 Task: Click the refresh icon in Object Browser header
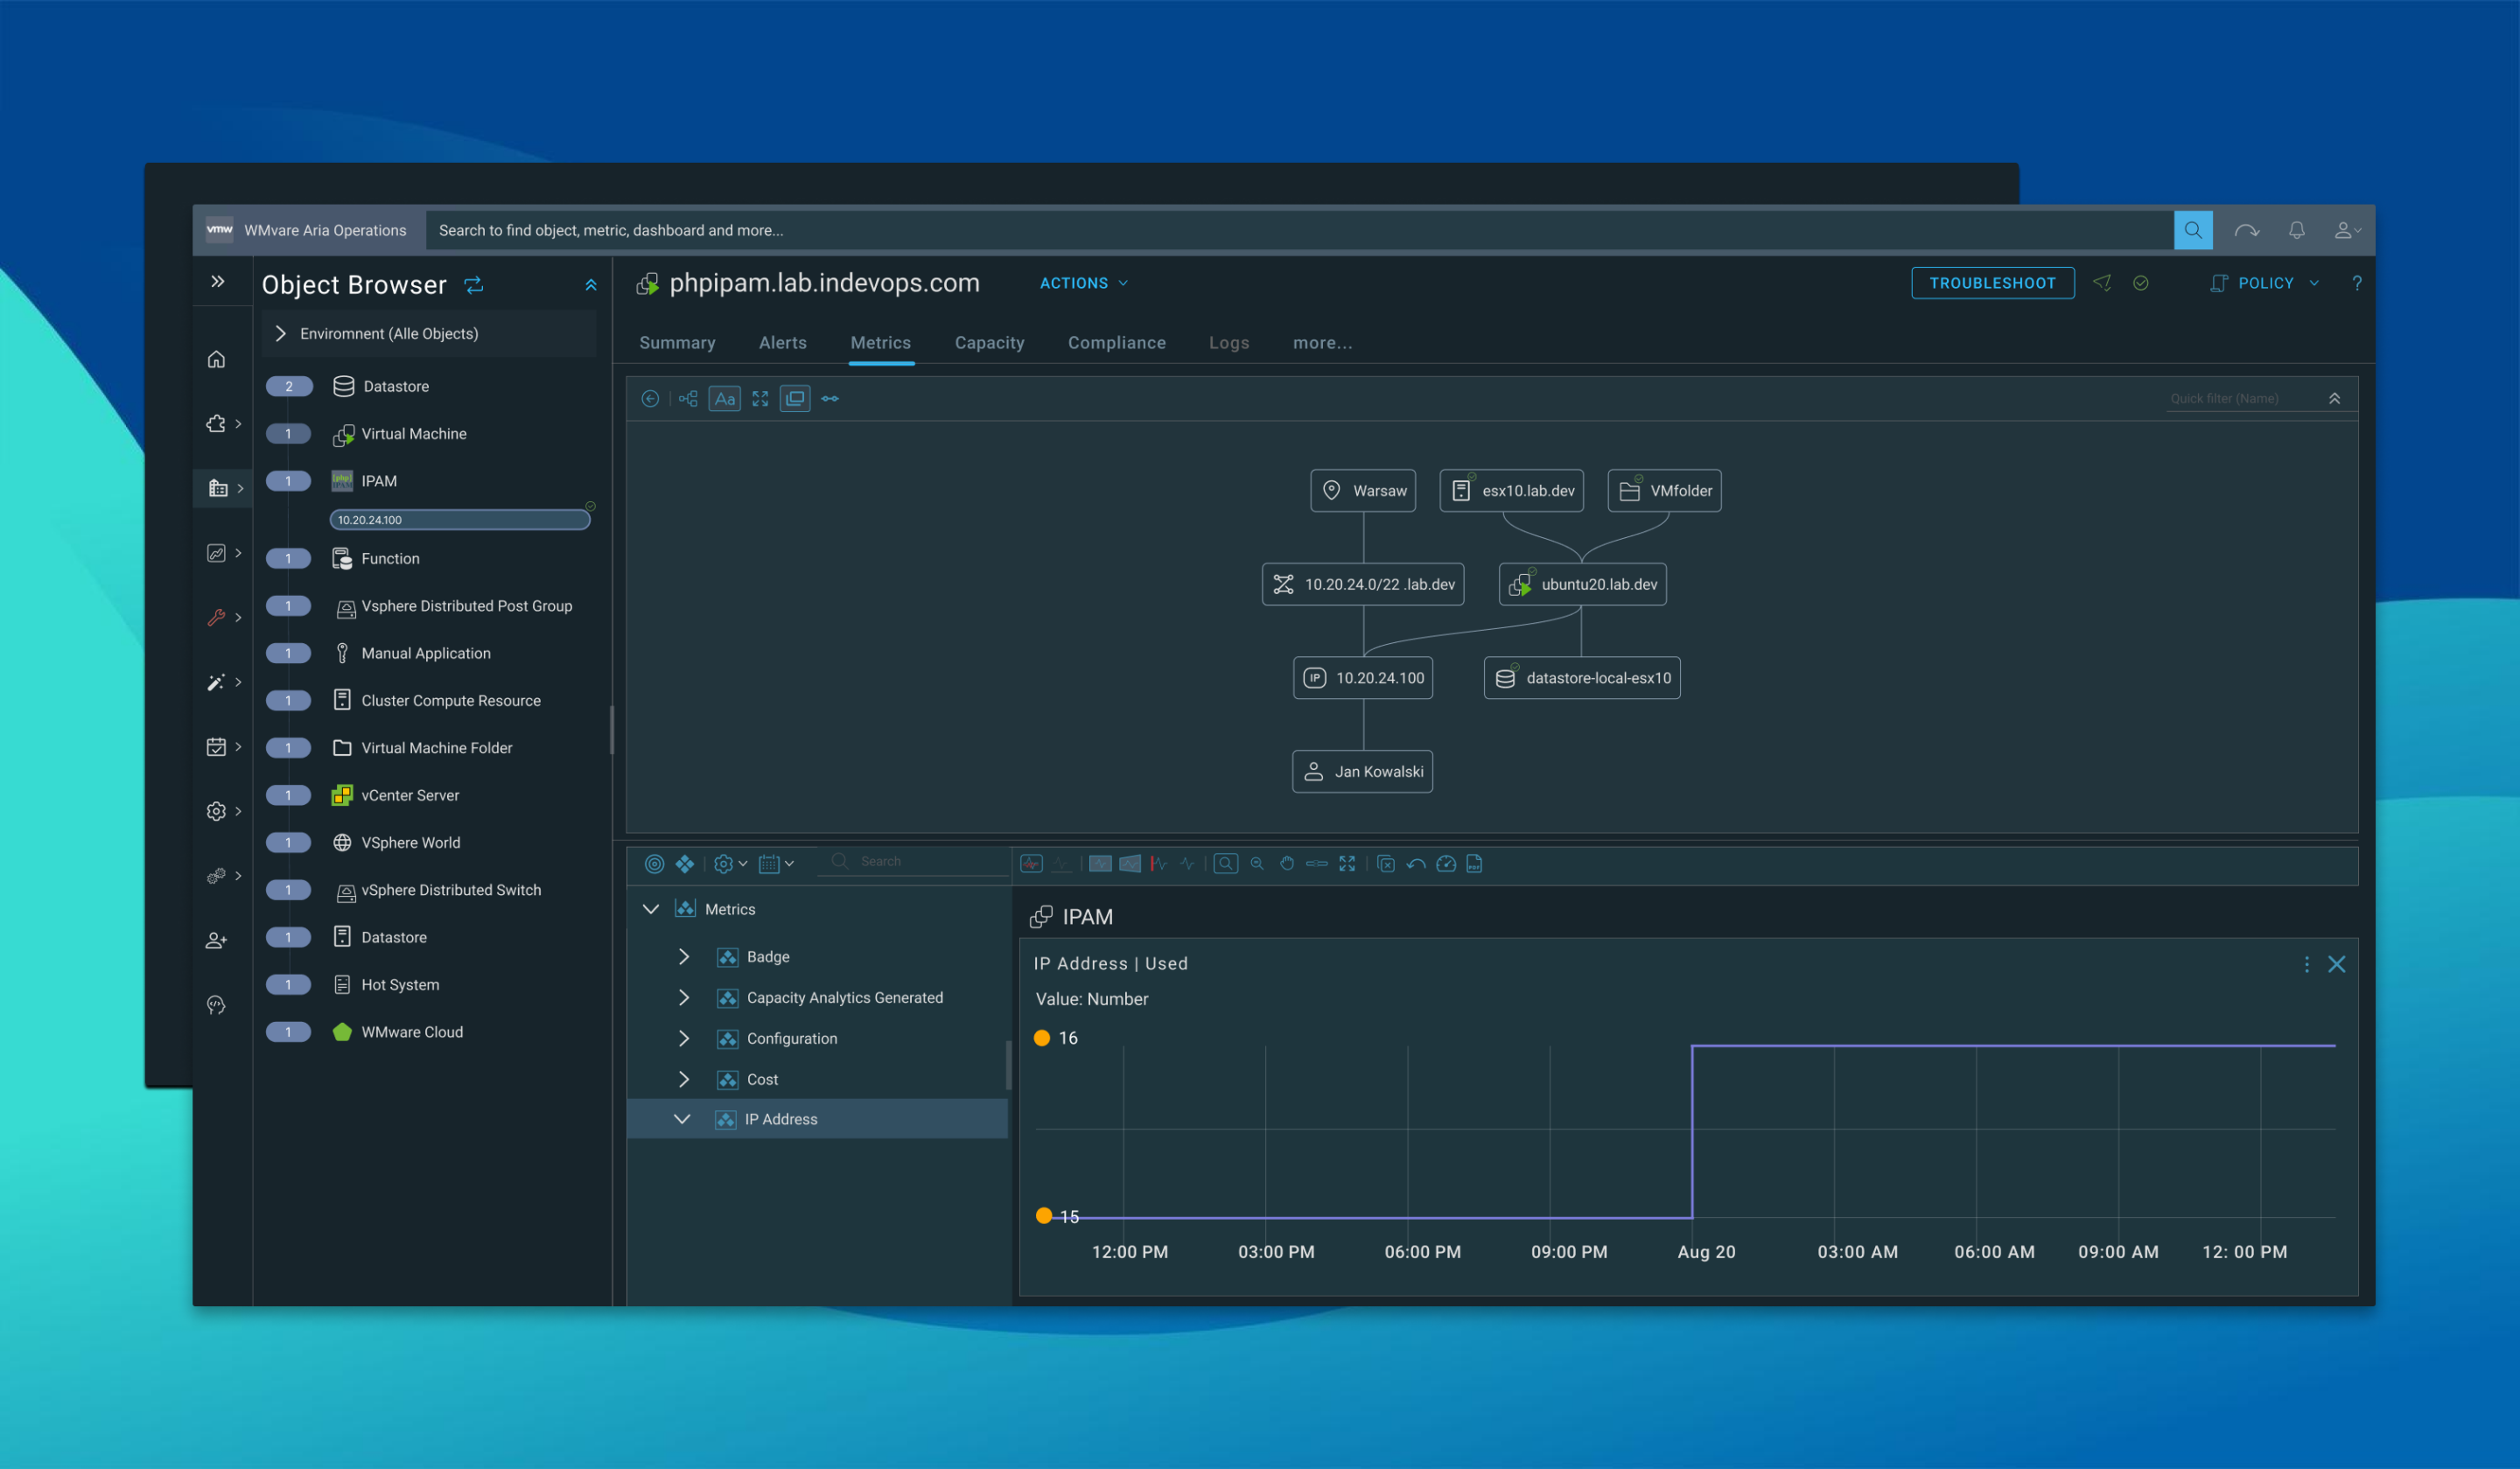[x=474, y=283]
